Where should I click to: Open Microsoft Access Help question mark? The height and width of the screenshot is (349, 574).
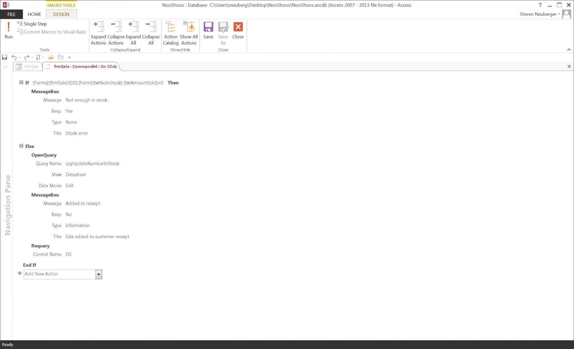click(x=540, y=5)
